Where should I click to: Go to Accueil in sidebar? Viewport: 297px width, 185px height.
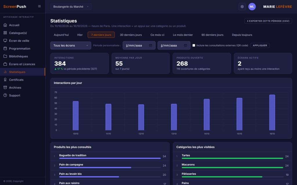(x=23, y=25)
